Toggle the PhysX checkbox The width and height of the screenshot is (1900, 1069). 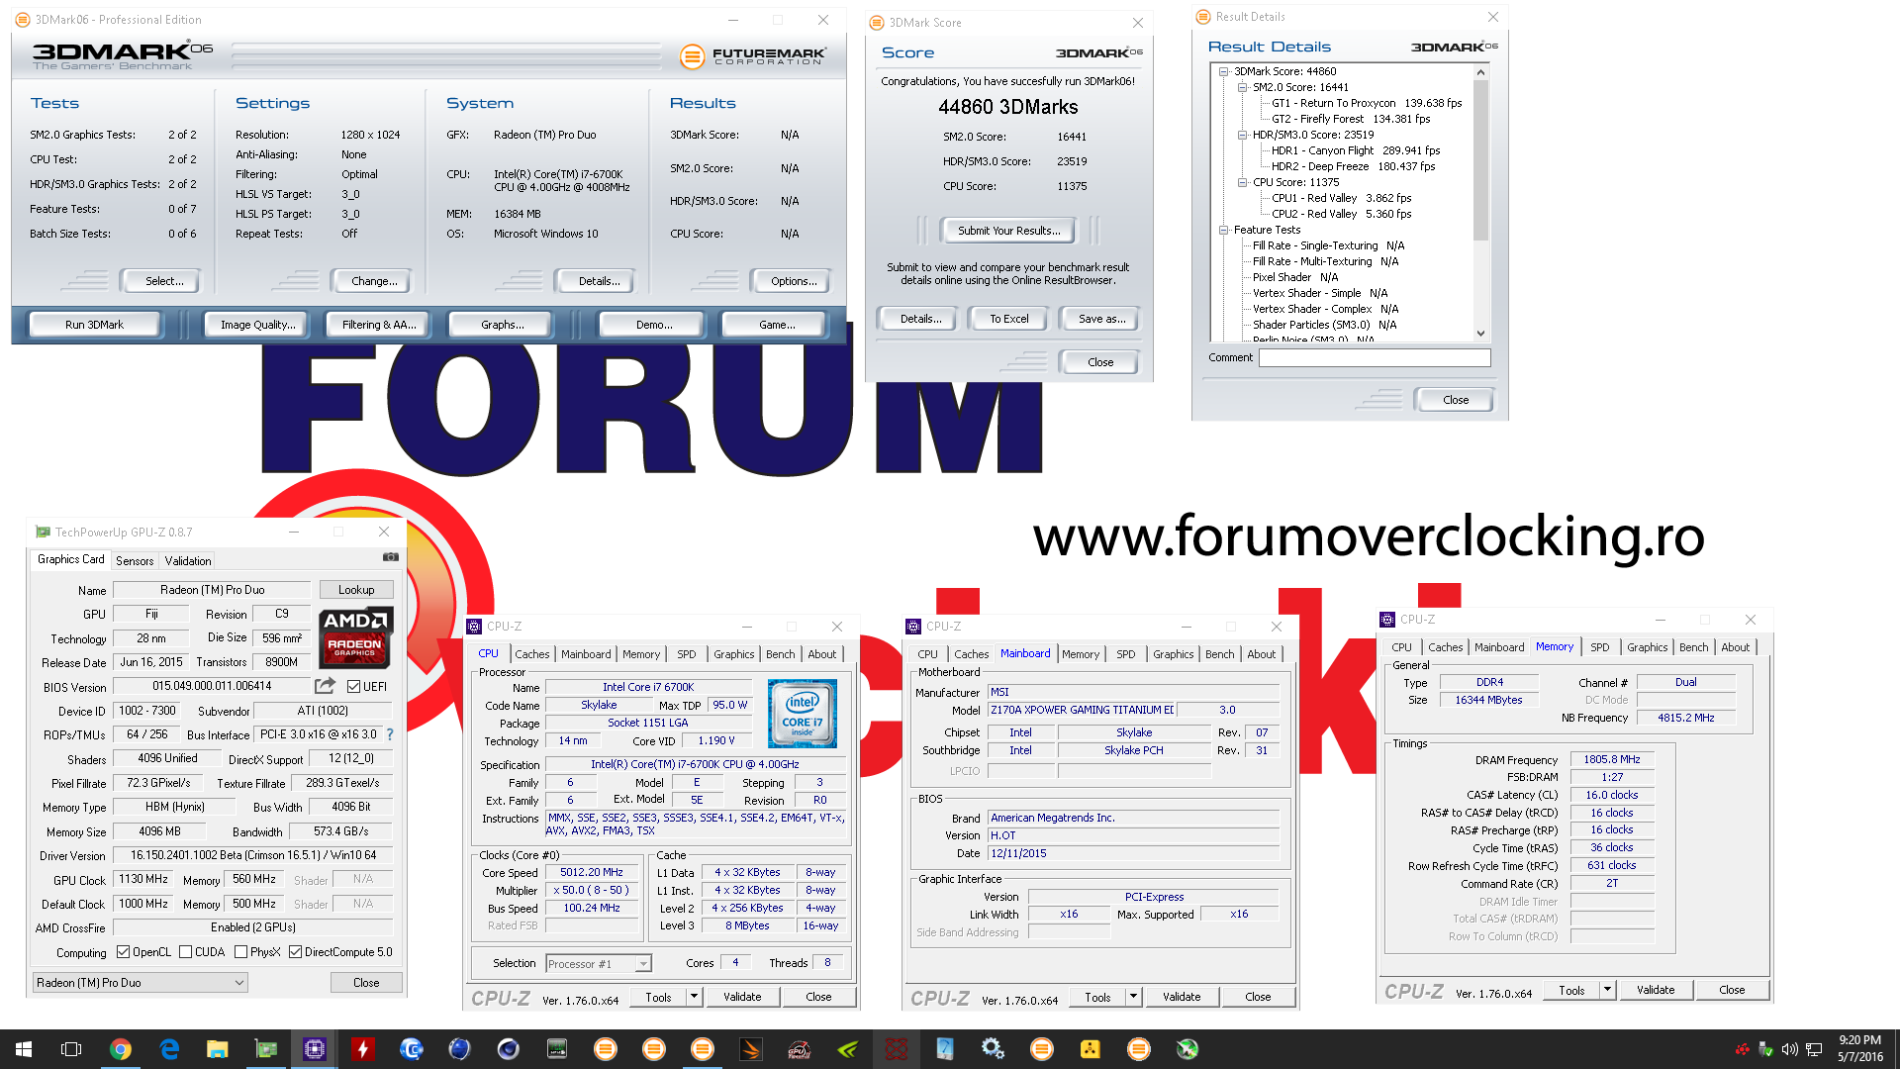coord(240,952)
